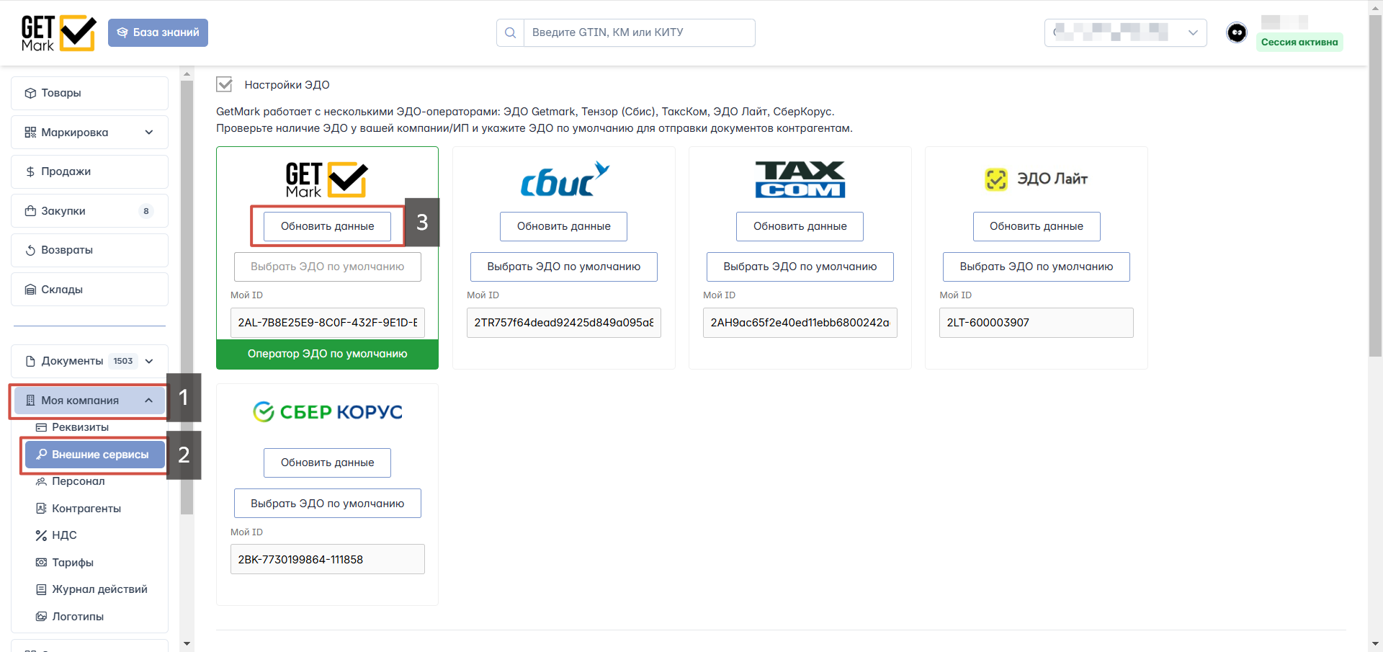Viewport: 1383px width, 652px height.
Task: Click the Оператор ЭДО по умолчанию banner
Action: point(328,354)
